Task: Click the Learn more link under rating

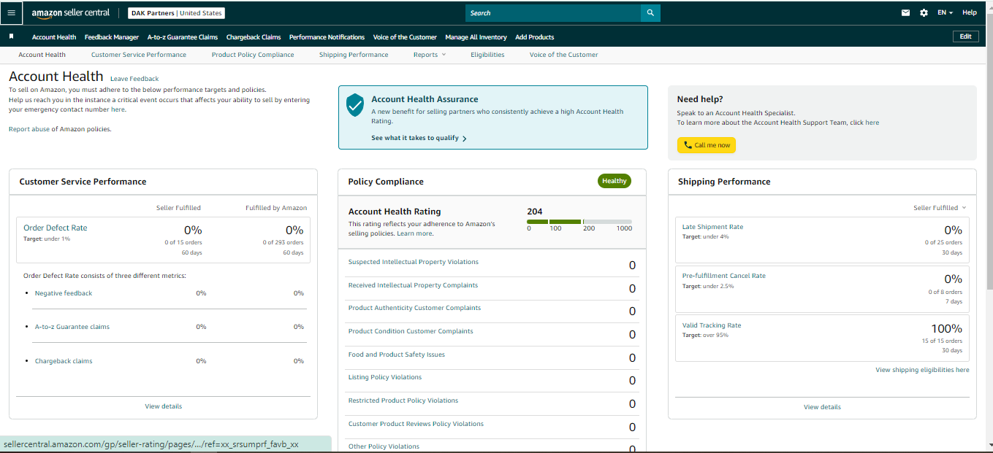Action: tap(414, 233)
